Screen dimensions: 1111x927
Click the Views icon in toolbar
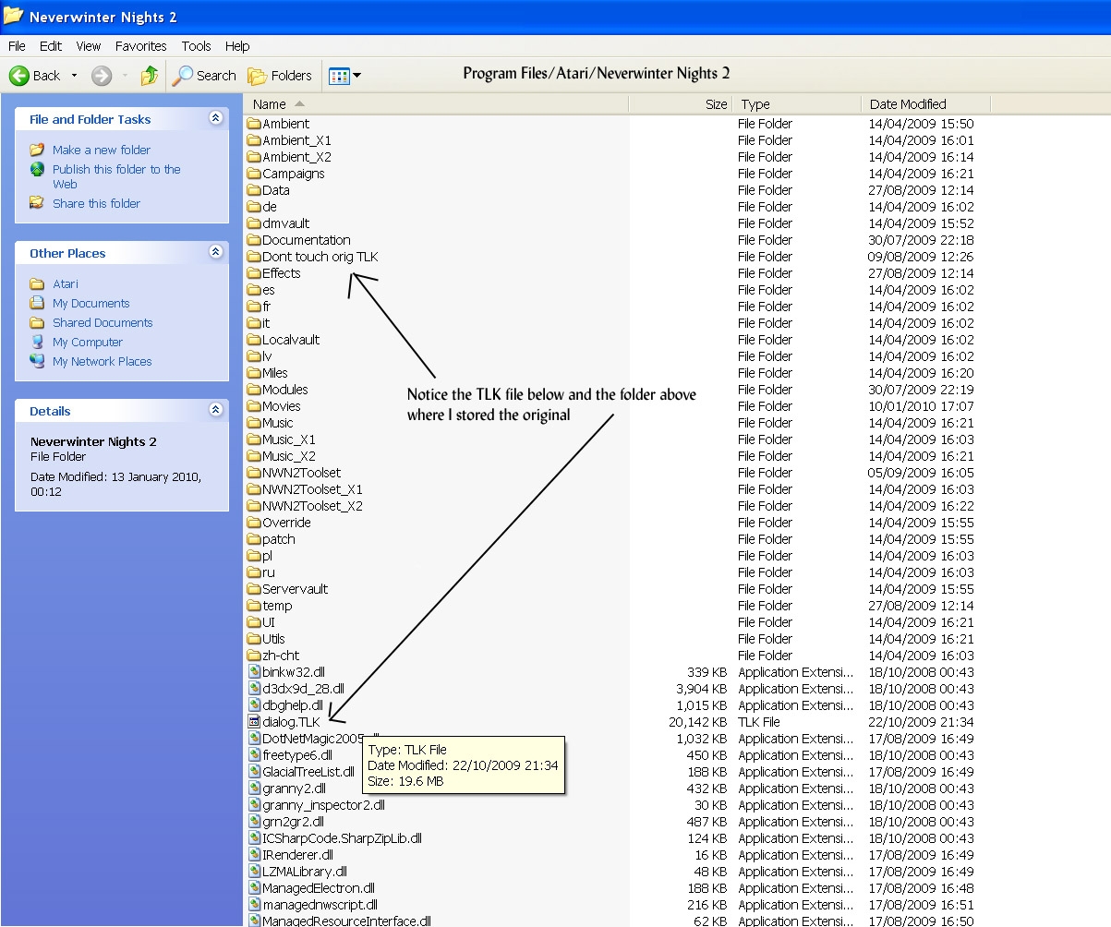pos(339,76)
